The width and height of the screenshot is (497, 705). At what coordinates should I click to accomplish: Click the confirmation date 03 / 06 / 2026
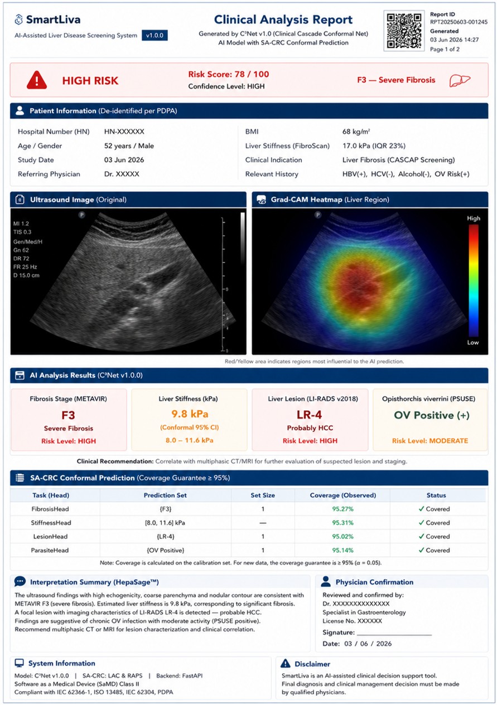pos(368,644)
